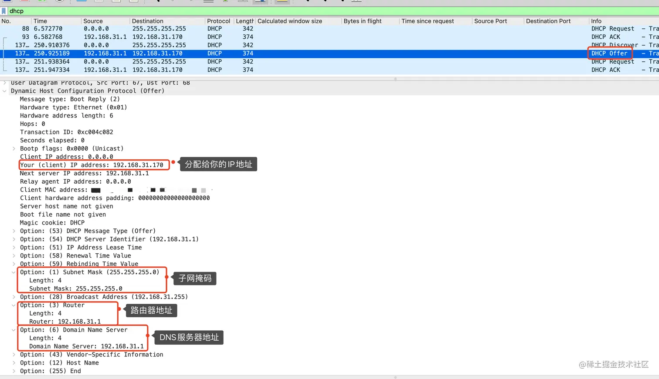This screenshot has height=379, width=659.
Task: Click the Bytes in flight column header
Action: pos(370,21)
